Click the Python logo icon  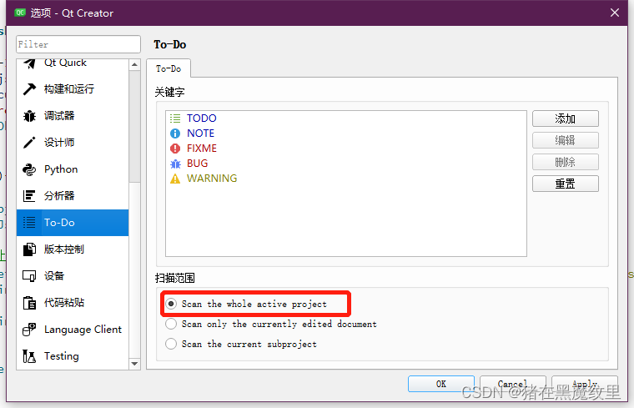pyautogui.click(x=29, y=169)
